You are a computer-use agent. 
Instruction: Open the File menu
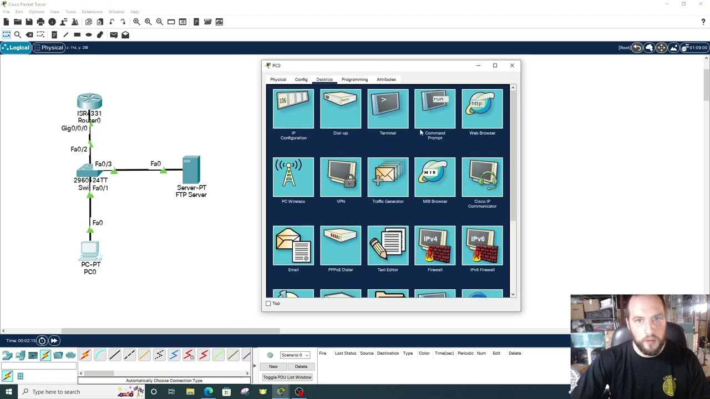point(6,12)
